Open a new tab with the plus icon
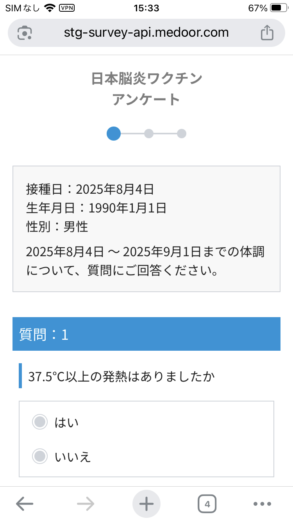Screen dimensions: 293x521 (146, 503)
